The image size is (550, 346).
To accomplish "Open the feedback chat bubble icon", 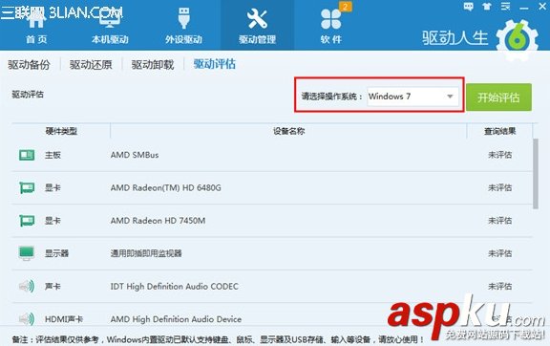I will point(468,7).
